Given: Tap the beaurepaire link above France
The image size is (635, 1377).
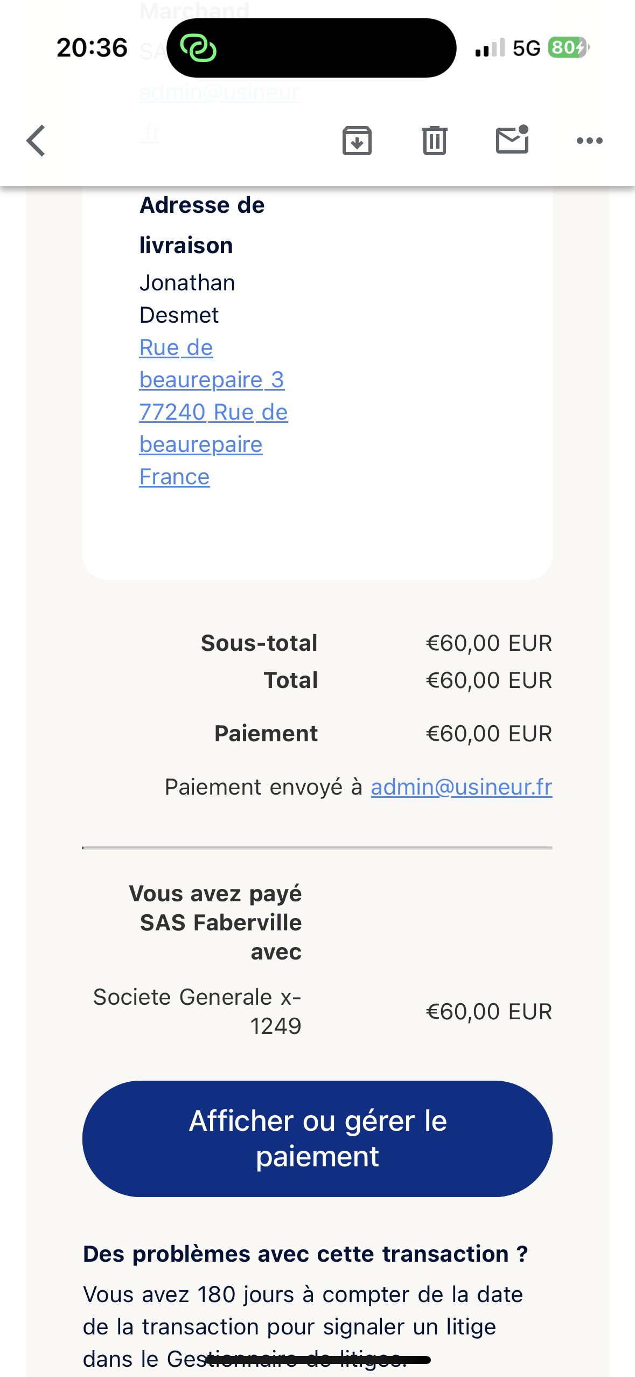Looking at the screenshot, I should tap(201, 444).
